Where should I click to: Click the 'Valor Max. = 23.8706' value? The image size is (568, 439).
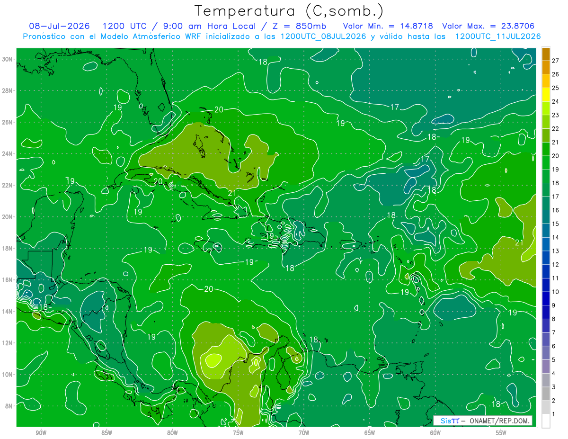(488, 26)
